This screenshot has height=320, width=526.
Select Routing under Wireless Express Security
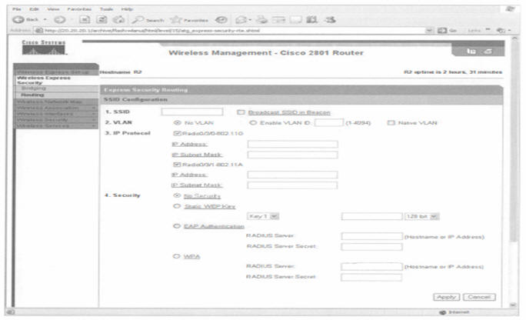point(32,95)
